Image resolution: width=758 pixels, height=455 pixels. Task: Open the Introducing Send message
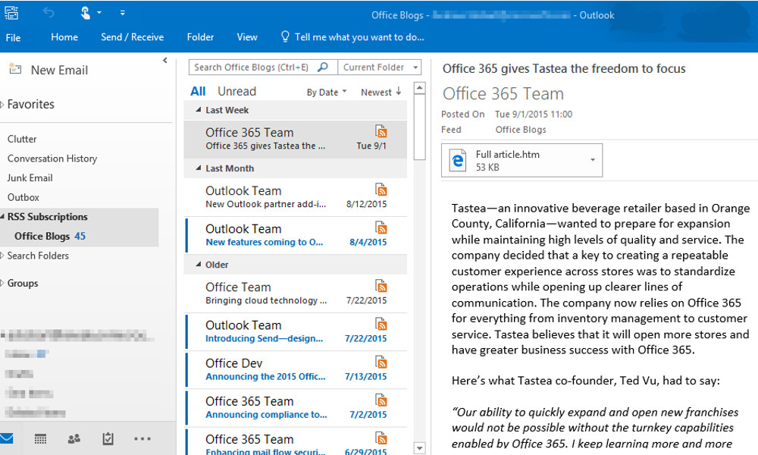pyautogui.click(x=296, y=331)
